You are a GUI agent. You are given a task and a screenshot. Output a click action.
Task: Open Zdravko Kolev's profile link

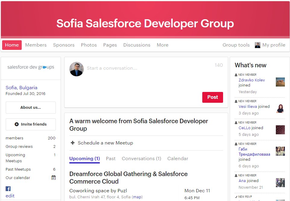click(x=251, y=80)
